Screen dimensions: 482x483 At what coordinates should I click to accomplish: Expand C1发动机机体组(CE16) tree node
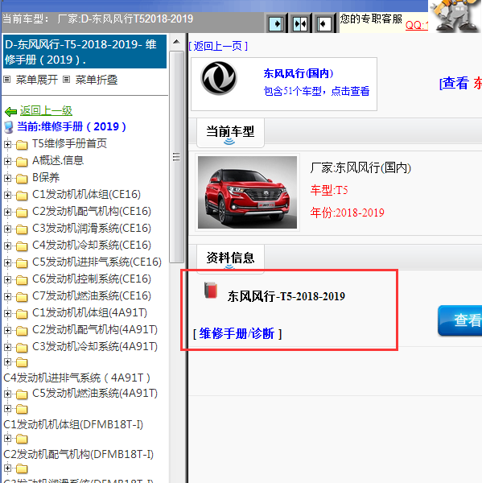pos(7,195)
